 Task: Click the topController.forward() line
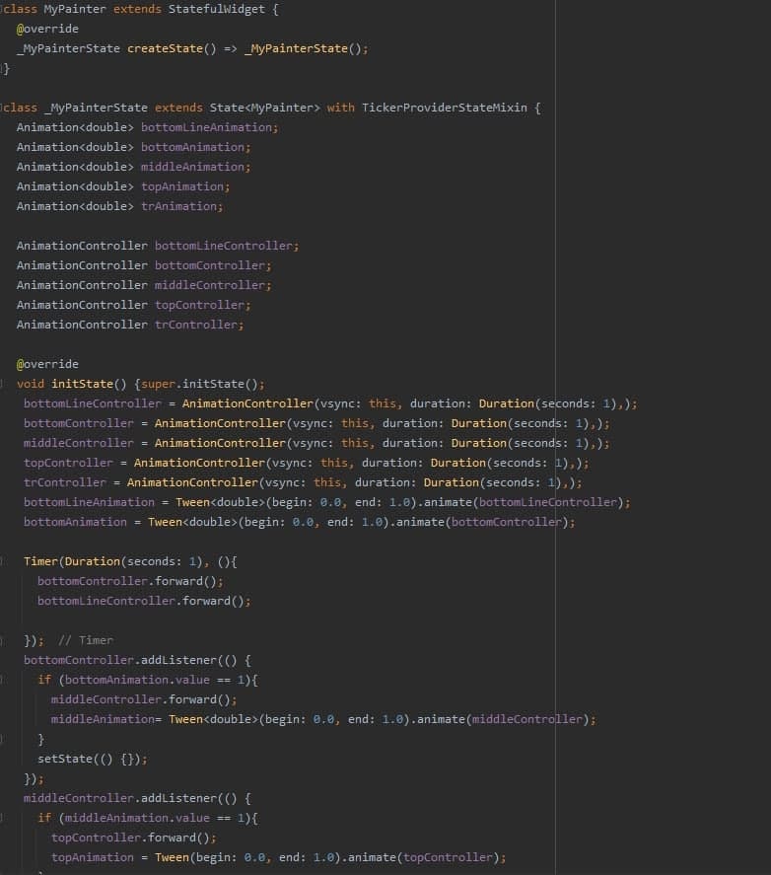(134, 838)
